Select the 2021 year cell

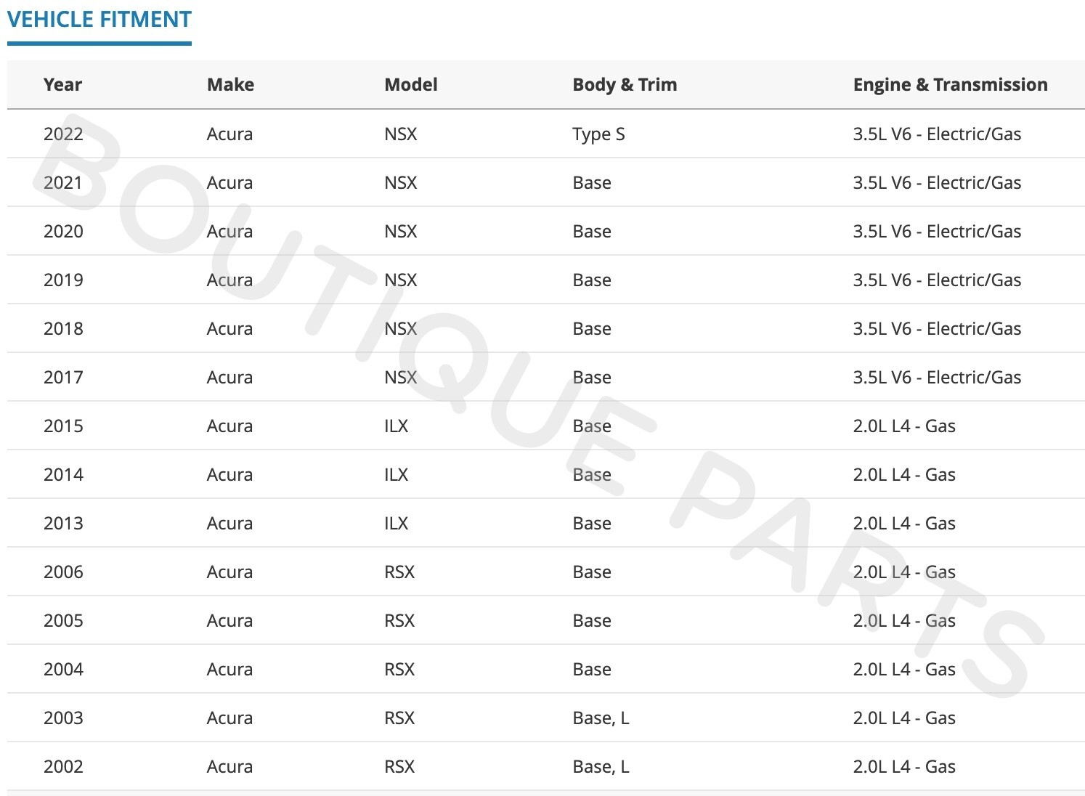pyautogui.click(x=63, y=183)
